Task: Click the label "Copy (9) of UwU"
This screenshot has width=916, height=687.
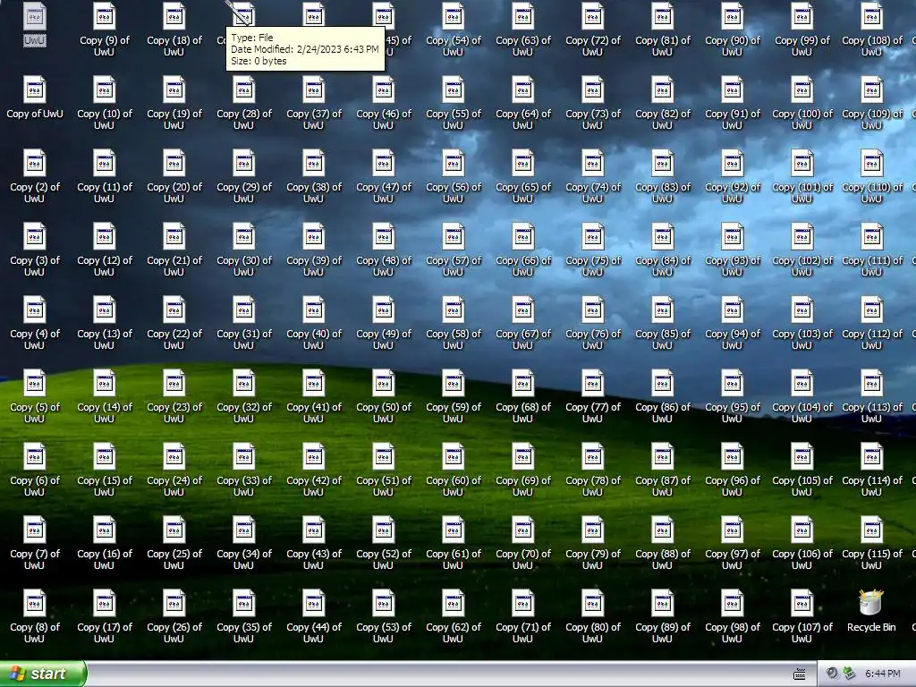Action: (x=104, y=47)
